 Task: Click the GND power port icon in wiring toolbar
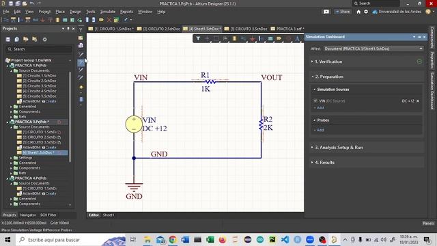pyautogui.click(x=42, y=20)
